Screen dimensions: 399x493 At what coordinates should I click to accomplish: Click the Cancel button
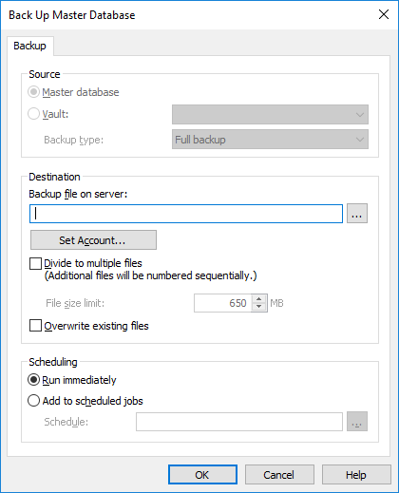(279, 475)
